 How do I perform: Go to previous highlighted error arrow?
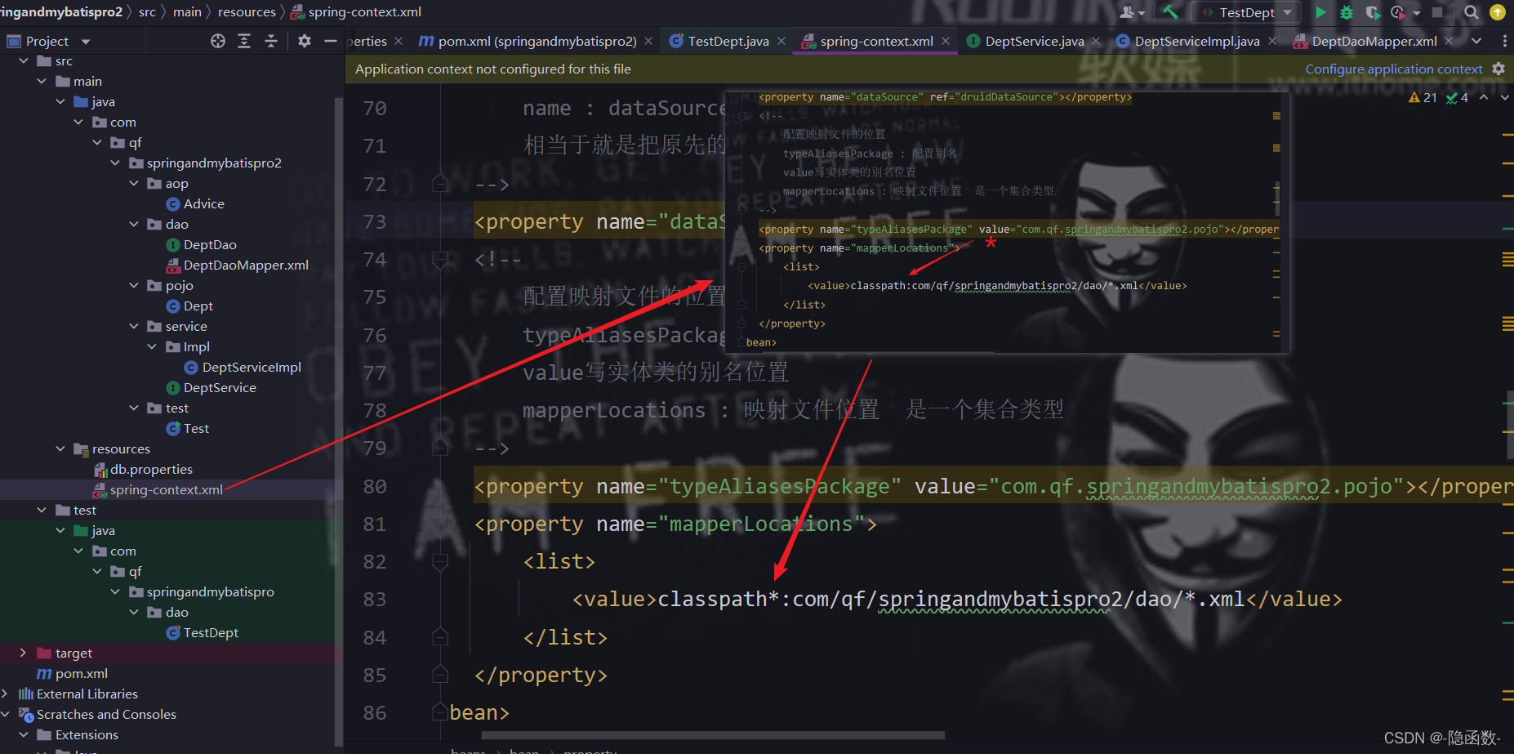[1484, 98]
